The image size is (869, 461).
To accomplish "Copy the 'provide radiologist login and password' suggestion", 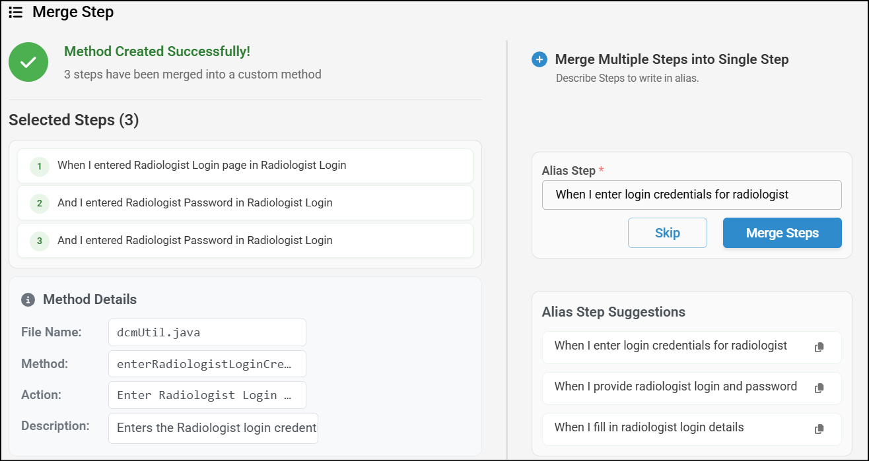I will click(x=819, y=388).
